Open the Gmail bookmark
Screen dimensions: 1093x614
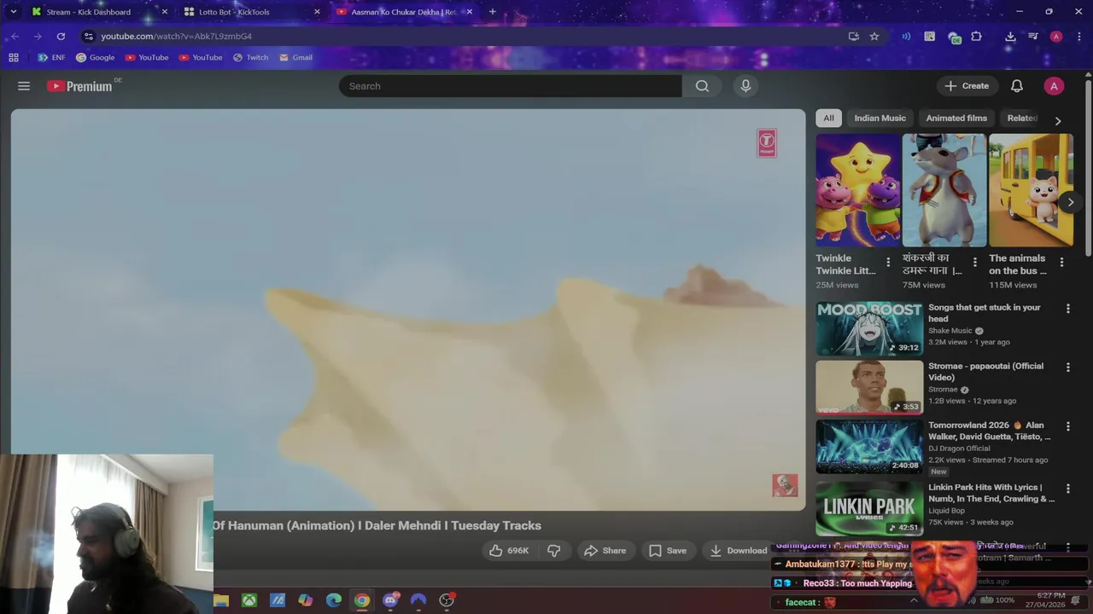[295, 58]
